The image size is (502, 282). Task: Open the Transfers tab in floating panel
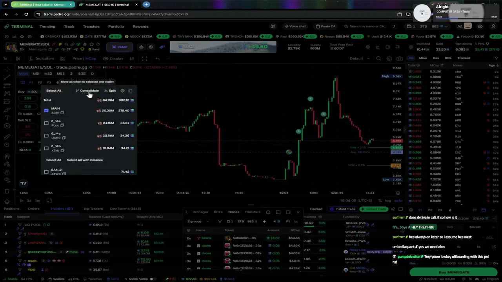(x=253, y=212)
